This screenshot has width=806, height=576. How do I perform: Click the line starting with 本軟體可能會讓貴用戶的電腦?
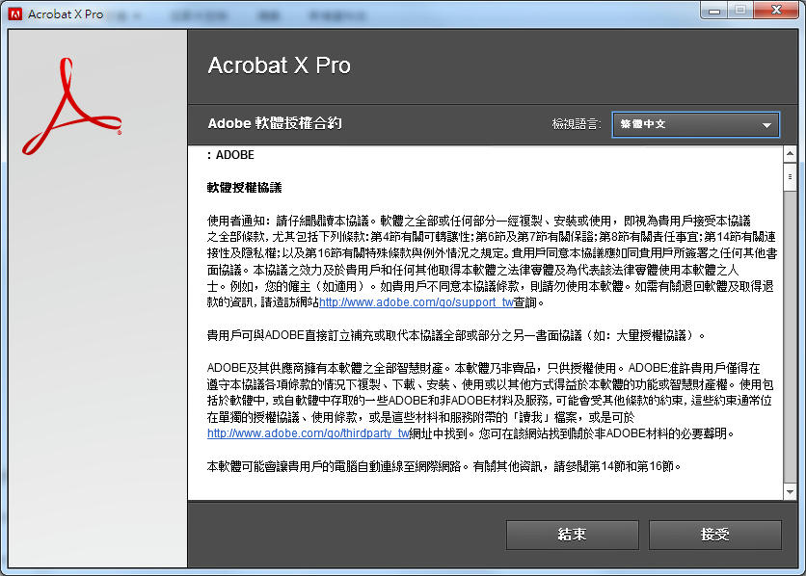click(x=444, y=466)
